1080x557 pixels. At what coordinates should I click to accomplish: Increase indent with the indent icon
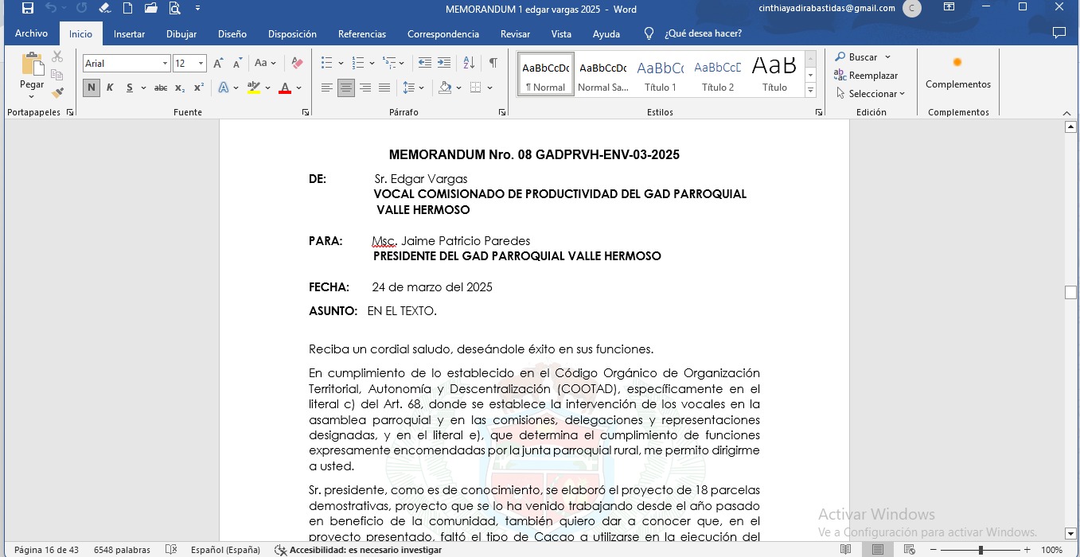pos(444,64)
